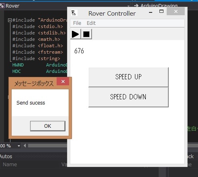Open the File menu in Rover Controller
The image size is (198, 177).
(x=77, y=23)
